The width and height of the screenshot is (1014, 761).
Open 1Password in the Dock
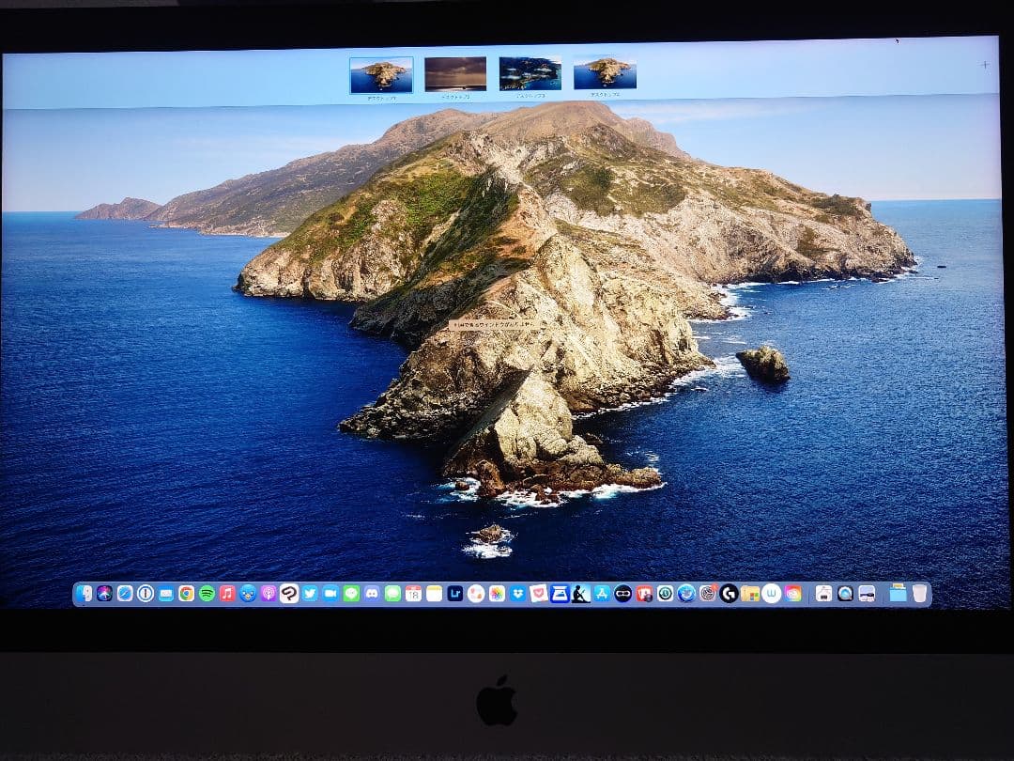point(146,594)
